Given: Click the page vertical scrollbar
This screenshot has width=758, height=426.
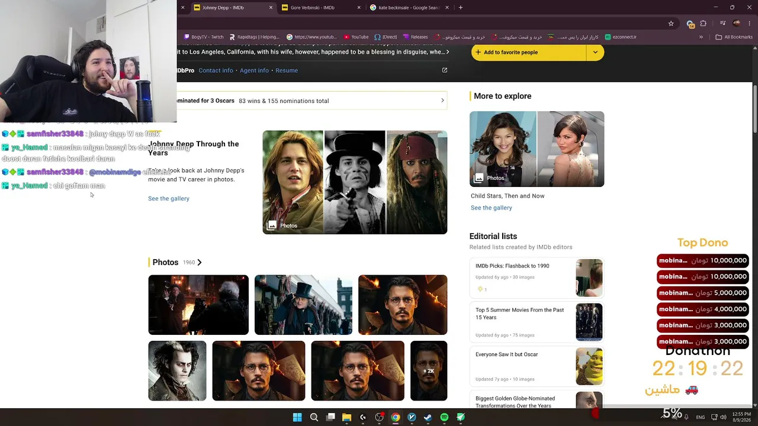Looking at the screenshot, I should (x=755, y=109).
